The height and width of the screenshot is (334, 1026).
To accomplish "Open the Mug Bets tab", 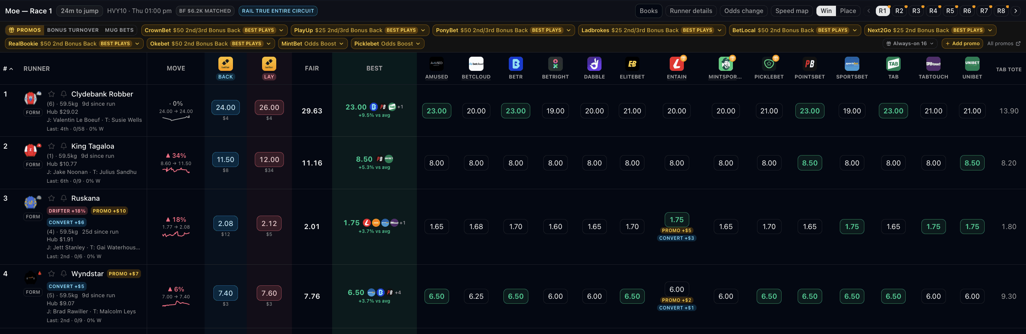I will point(119,30).
